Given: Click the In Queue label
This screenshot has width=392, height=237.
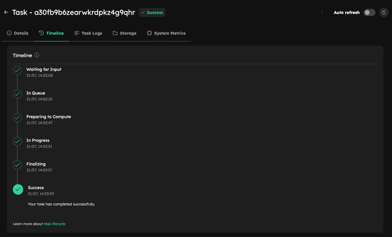Looking at the screenshot, I should coord(36,93).
